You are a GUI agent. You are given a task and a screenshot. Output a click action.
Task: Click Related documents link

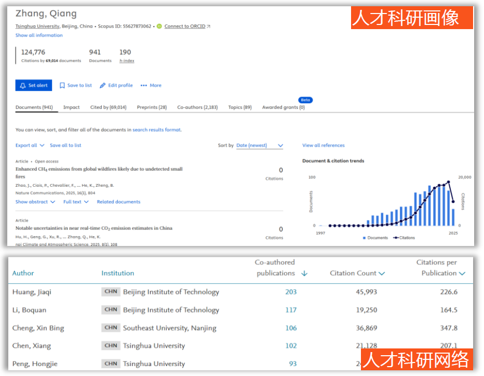click(x=118, y=202)
